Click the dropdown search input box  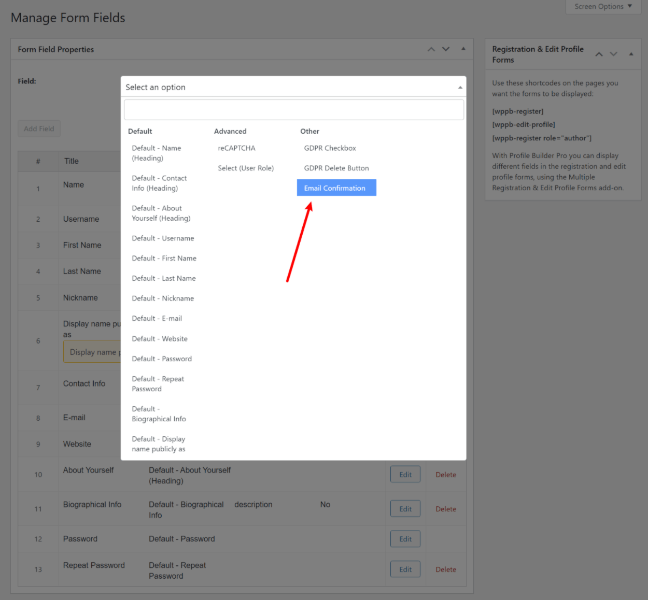pos(293,109)
